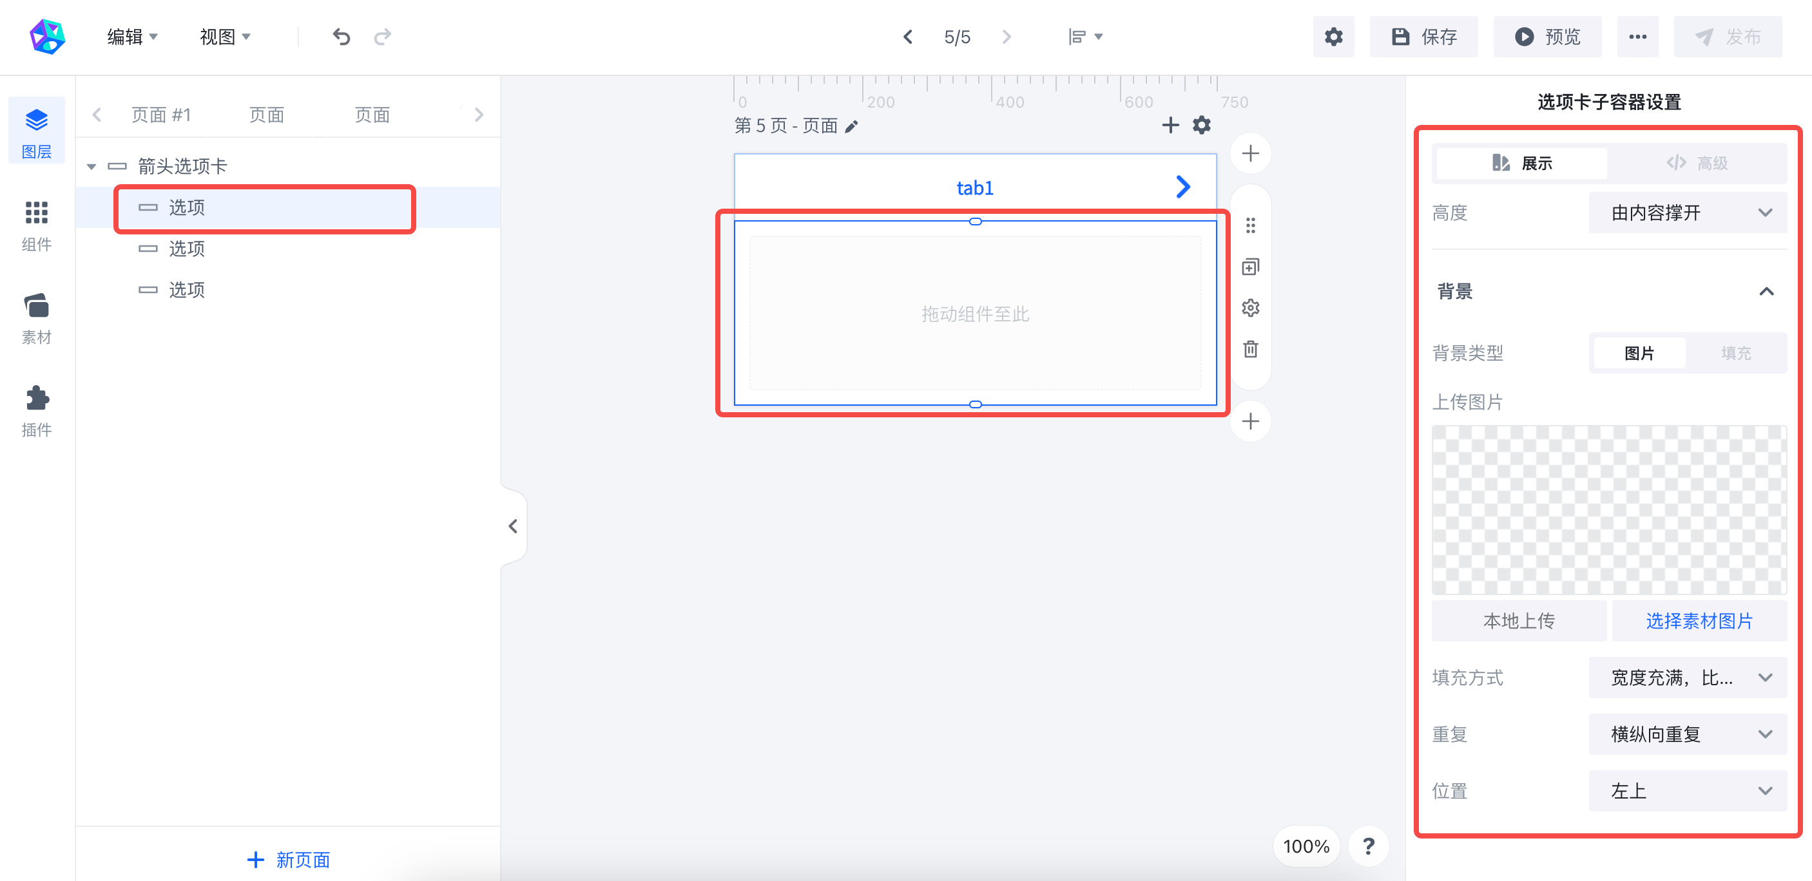Screen dimensions: 1812x881
Task: Open help question mark button
Action: click(x=1368, y=846)
